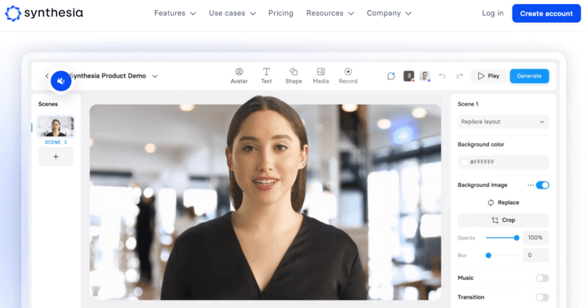The height and width of the screenshot is (308, 587).
Task: Open the Replace layout dropdown
Action: click(x=503, y=122)
